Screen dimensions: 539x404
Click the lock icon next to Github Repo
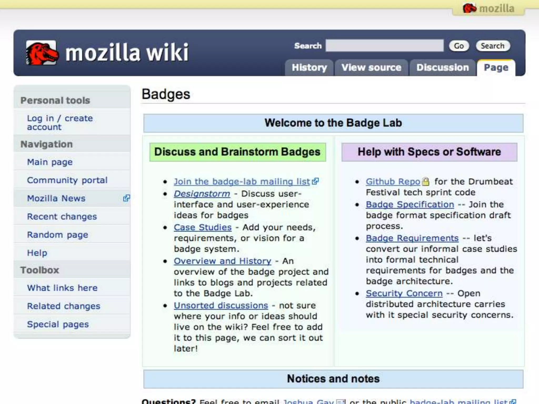[426, 181]
